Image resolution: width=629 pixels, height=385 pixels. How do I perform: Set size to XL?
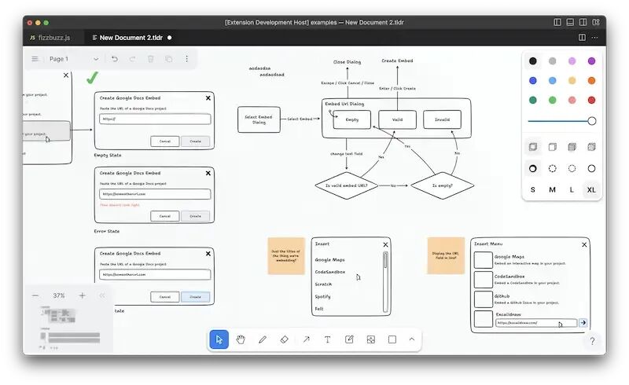(x=592, y=189)
